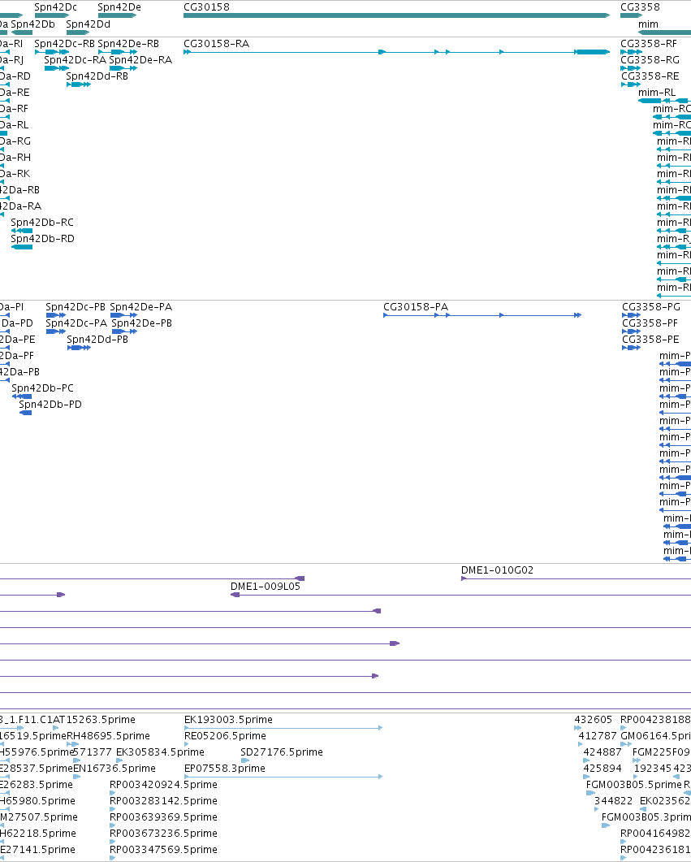This screenshot has height=862, width=691.
Task: Click the CG30158-PA protein label
Action: click(415, 307)
